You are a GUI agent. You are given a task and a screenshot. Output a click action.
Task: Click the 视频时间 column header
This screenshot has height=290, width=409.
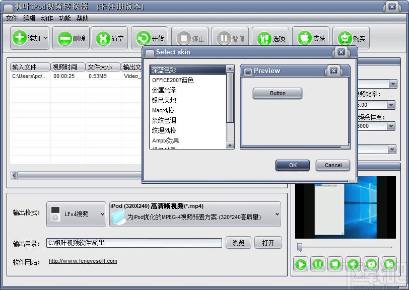(x=68, y=67)
